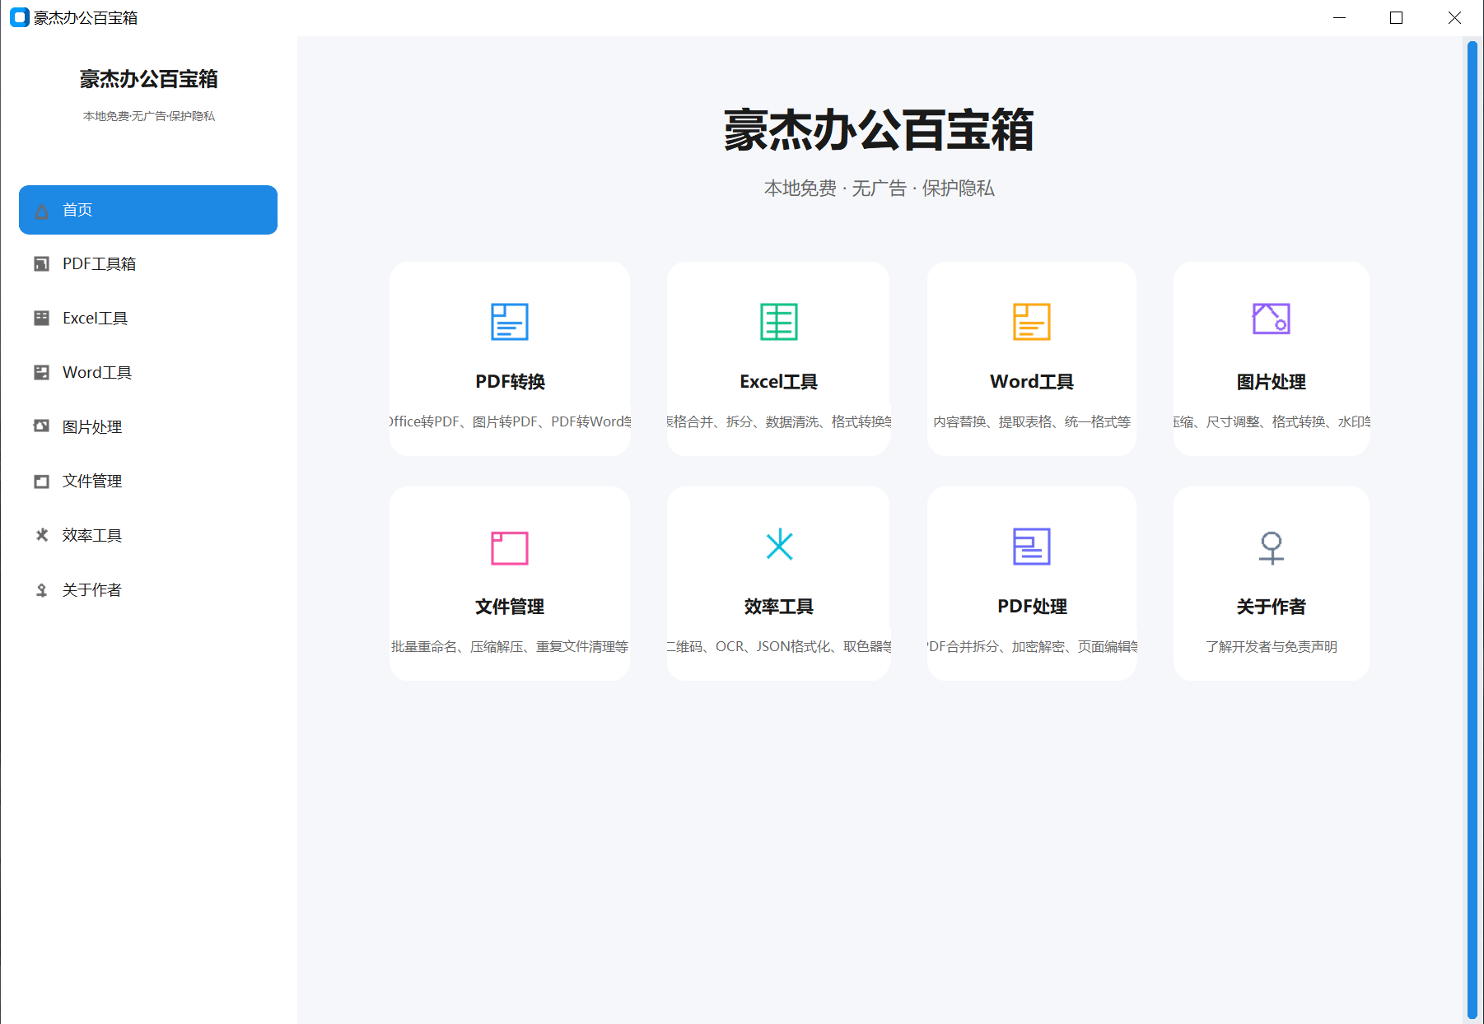The image size is (1484, 1024).
Task: Click the blue PDF转换 card icon
Action: tap(510, 322)
